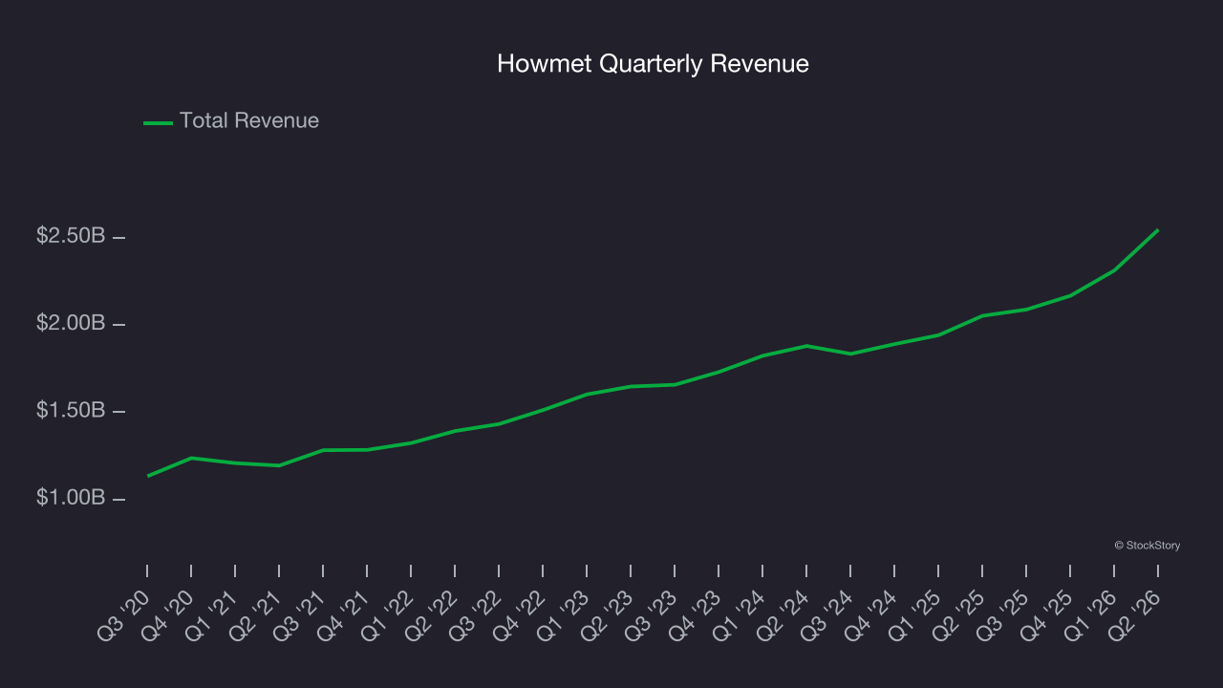This screenshot has height=688, width=1223.
Task: Click the Q3 '25 x-axis label
Action: (1003, 615)
